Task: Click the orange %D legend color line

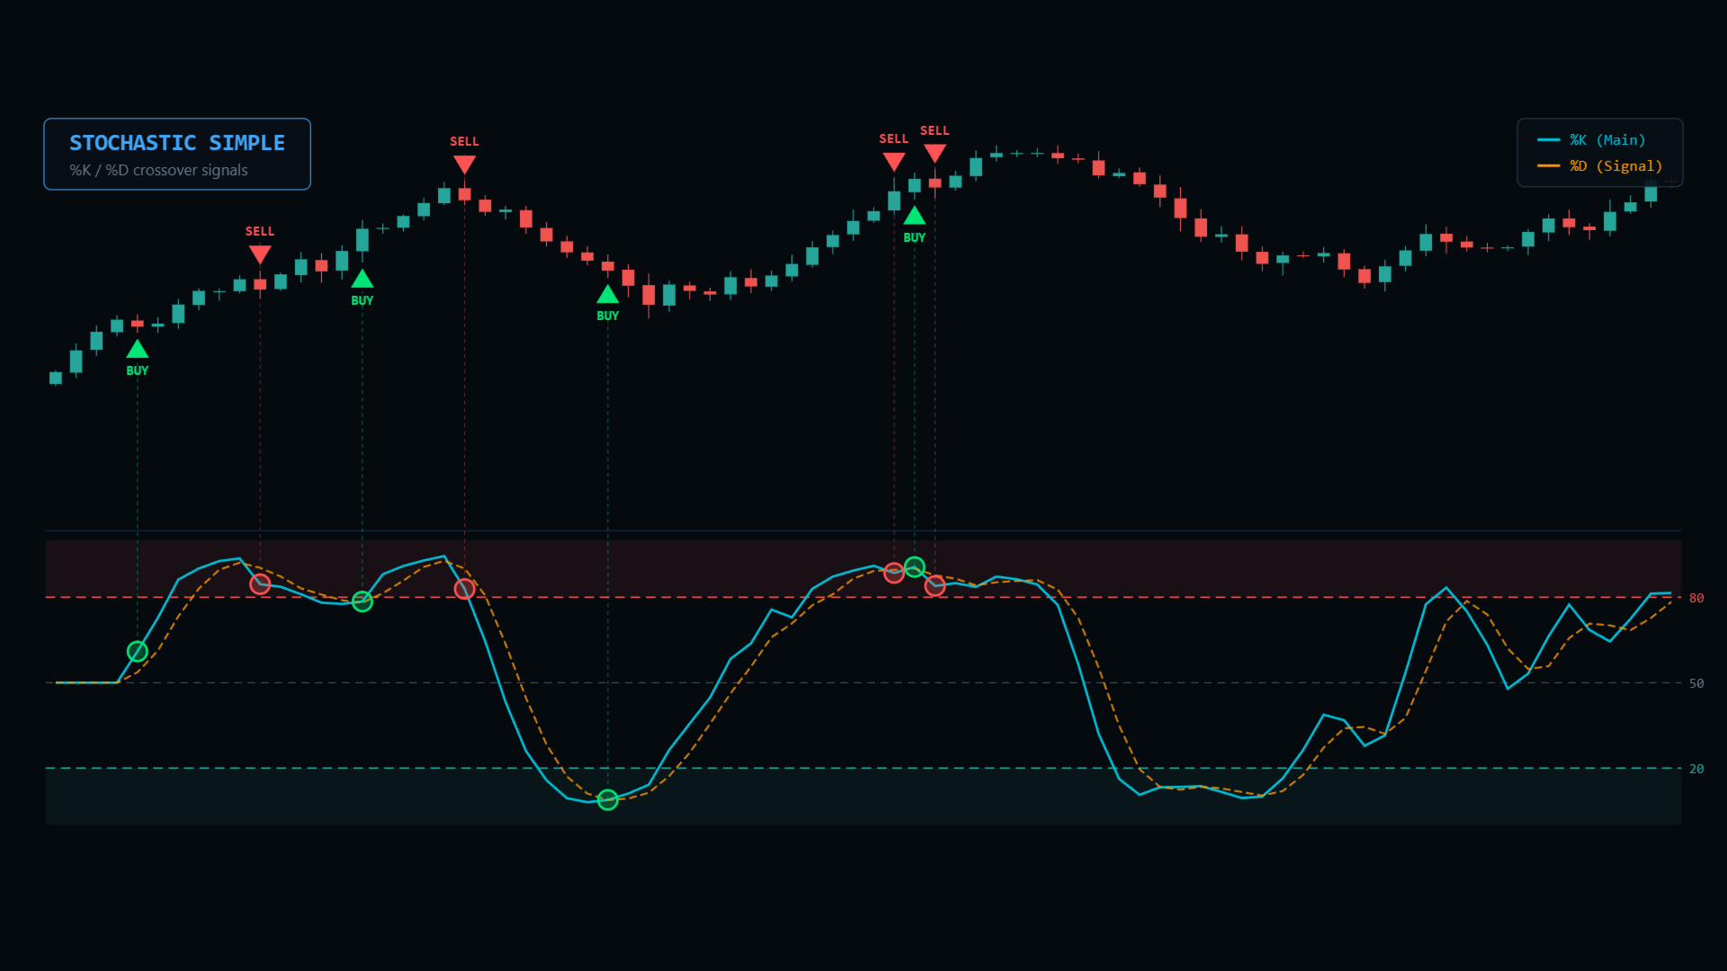Action: (x=1548, y=166)
